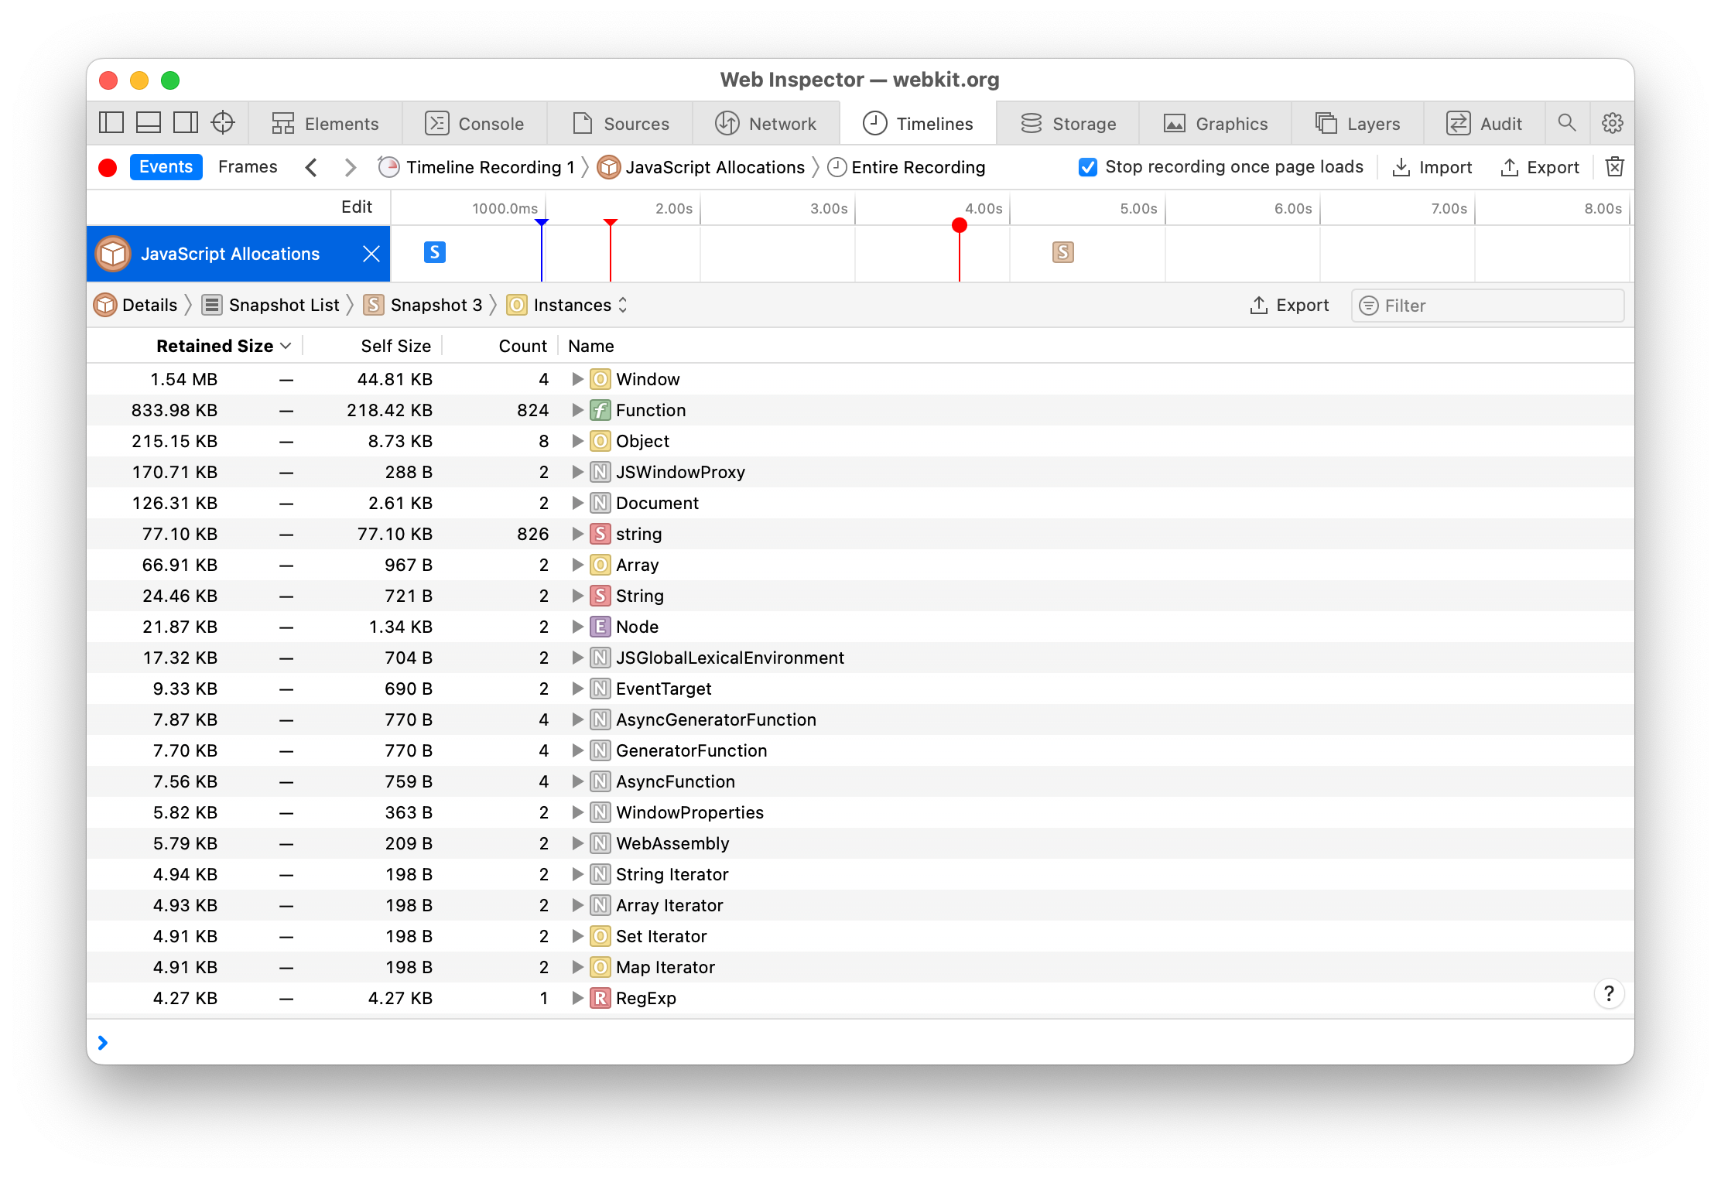The width and height of the screenshot is (1721, 1179).
Task: Click the Import button
Action: coord(1432,167)
